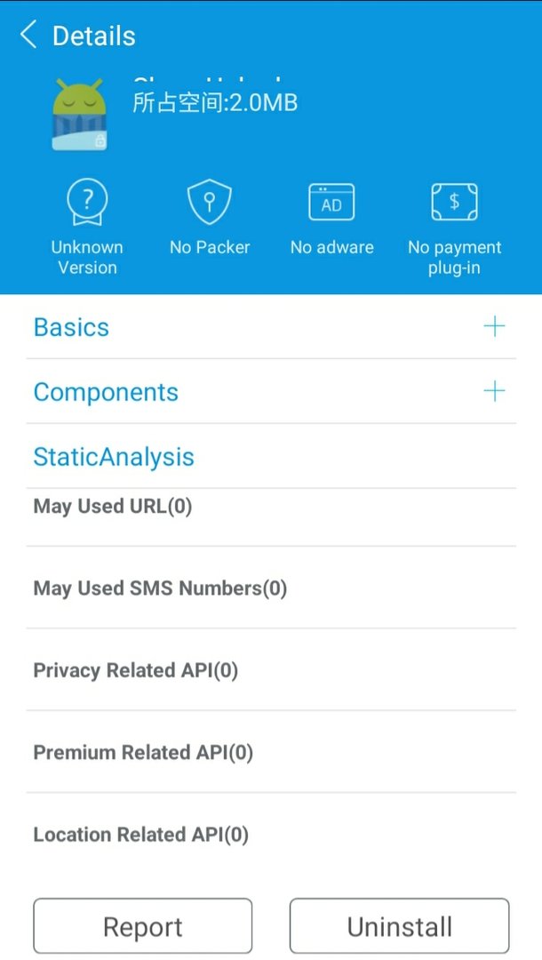Expand Basics with the plus icon
This screenshot has width=542, height=960.
(494, 326)
